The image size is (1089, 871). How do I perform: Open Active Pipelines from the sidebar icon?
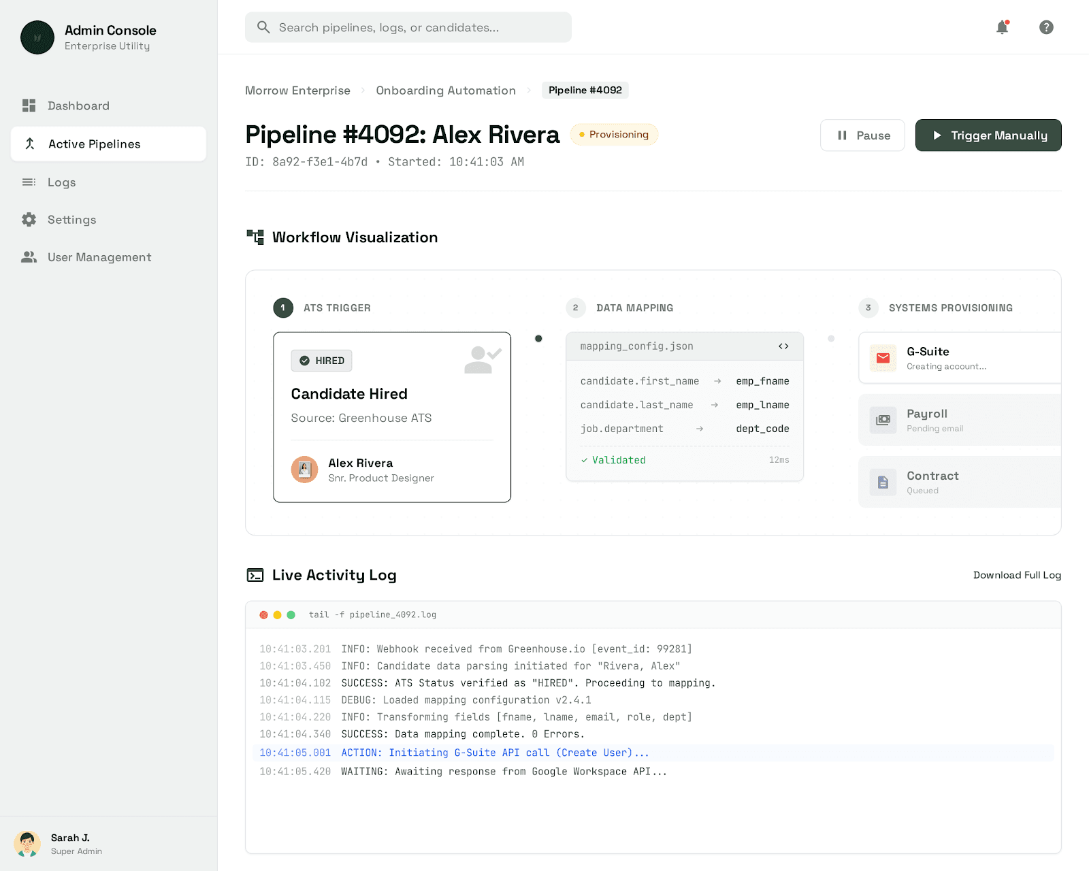(x=29, y=144)
